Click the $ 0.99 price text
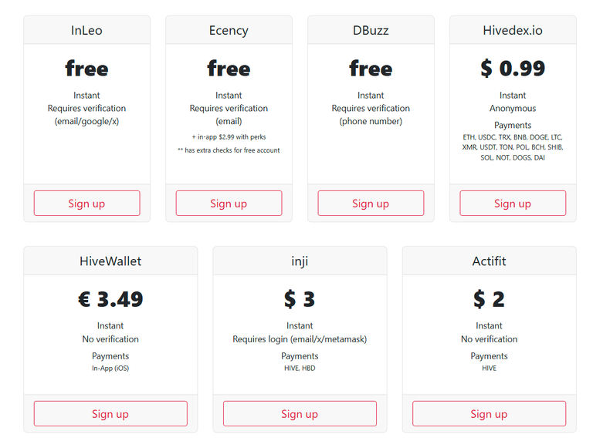The image size is (593, 441). click(x=513, y=69)
